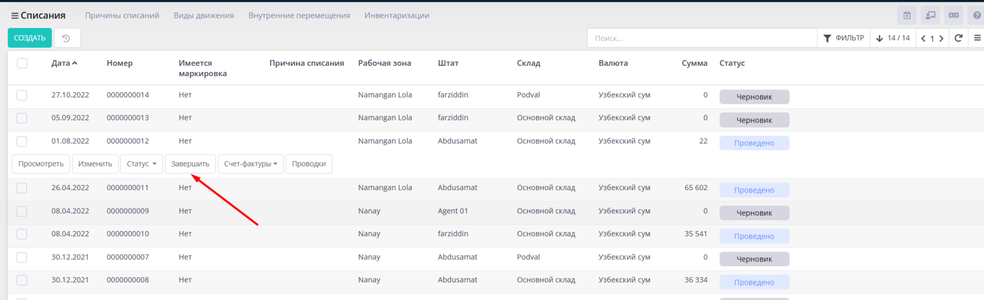Click the Создать button
This screenshot has height=300, width=984.
point(30,38)
